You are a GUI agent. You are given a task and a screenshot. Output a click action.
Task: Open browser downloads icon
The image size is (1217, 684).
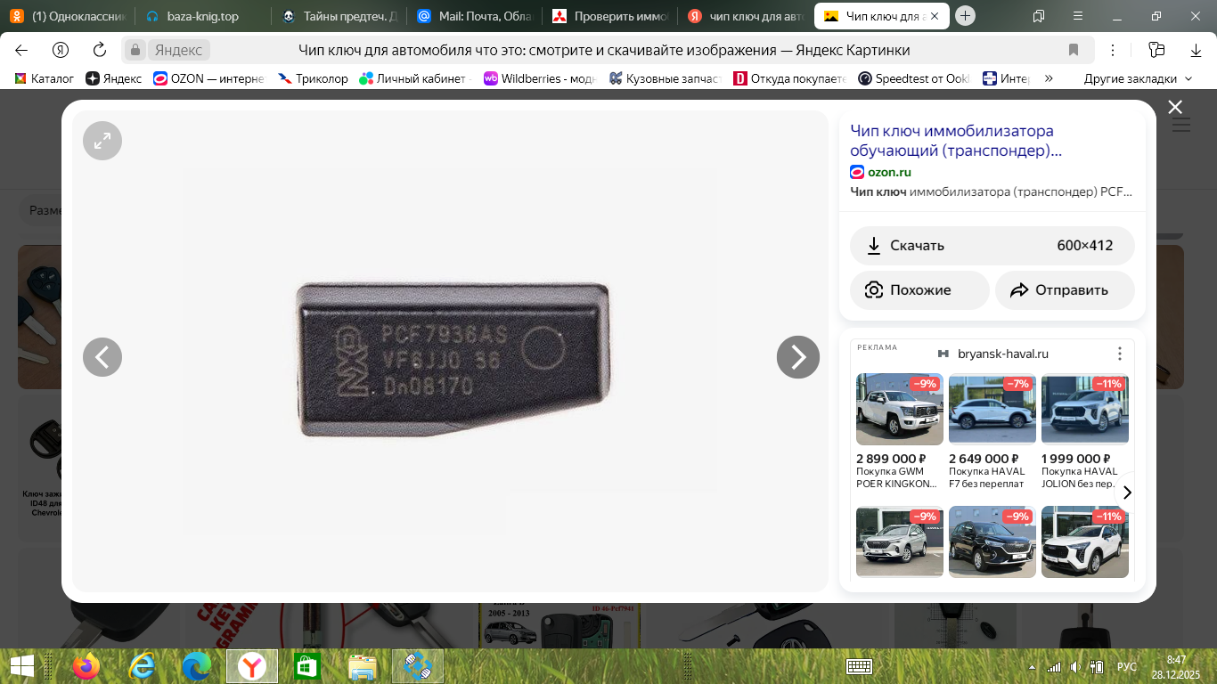point(1197,50)
